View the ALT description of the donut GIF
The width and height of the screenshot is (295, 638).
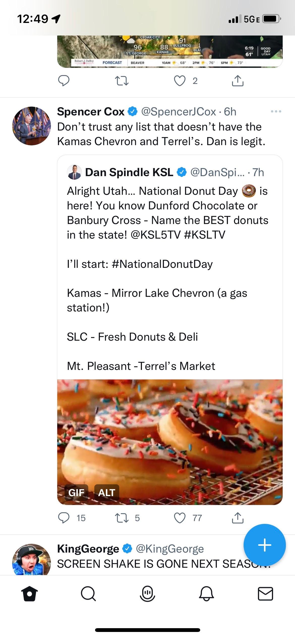click(x=107, y=492)
